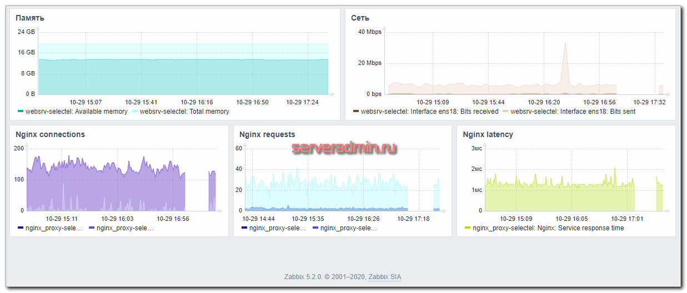Viewport: 687px width, 293px height.
Task: Select the 'Nginx connections' widget title
Action: 50,134
